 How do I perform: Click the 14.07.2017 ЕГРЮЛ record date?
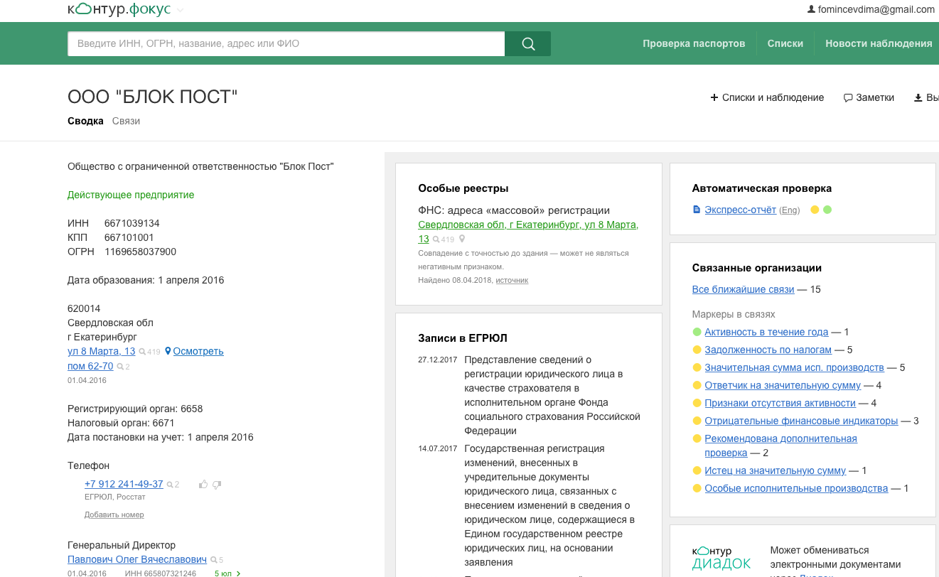click(436, 448)
